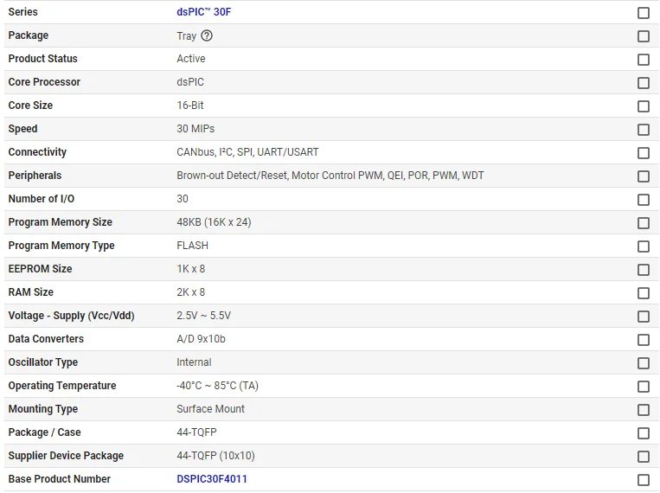Tick the Operating Temperature checkbox
The height and width of the screenshot is (493, 660).
(x=644, y=387)
